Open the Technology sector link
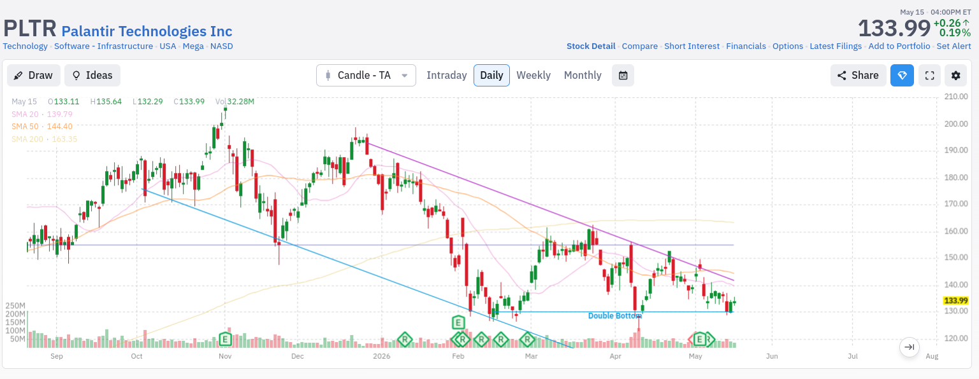Image resolution: width=979 pixels, height=379 pixels. point(25,46)
